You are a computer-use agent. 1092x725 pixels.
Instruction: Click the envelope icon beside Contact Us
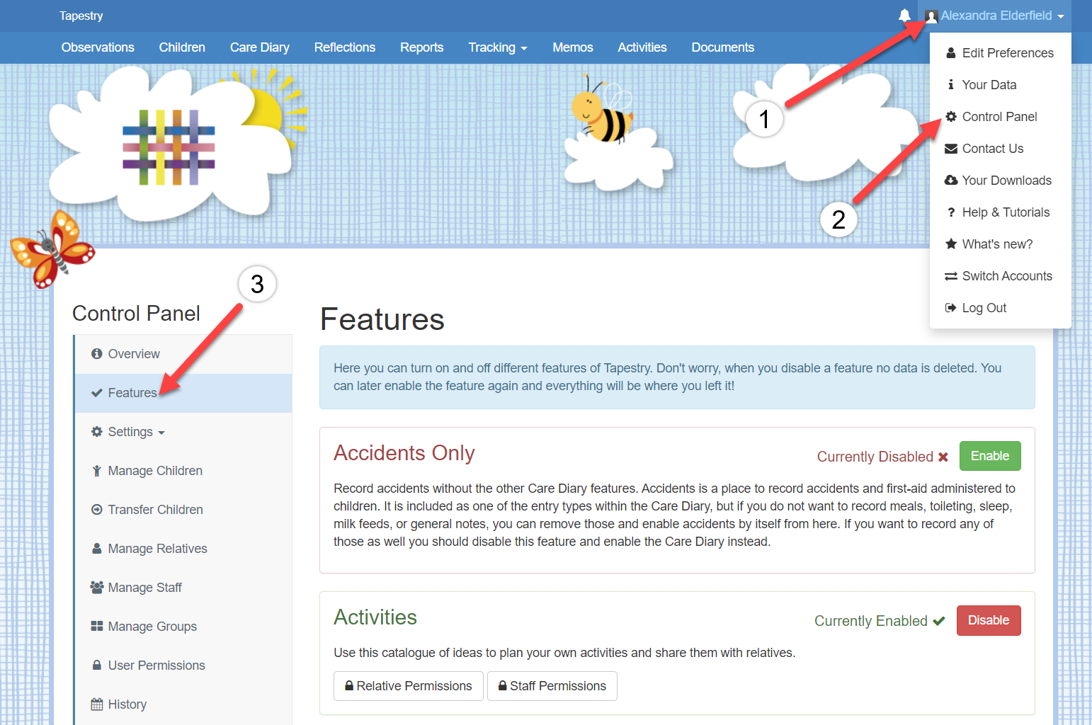pos(951,149)
